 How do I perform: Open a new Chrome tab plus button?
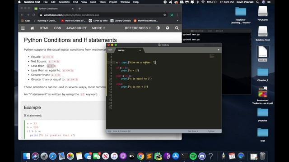point(79,9)
